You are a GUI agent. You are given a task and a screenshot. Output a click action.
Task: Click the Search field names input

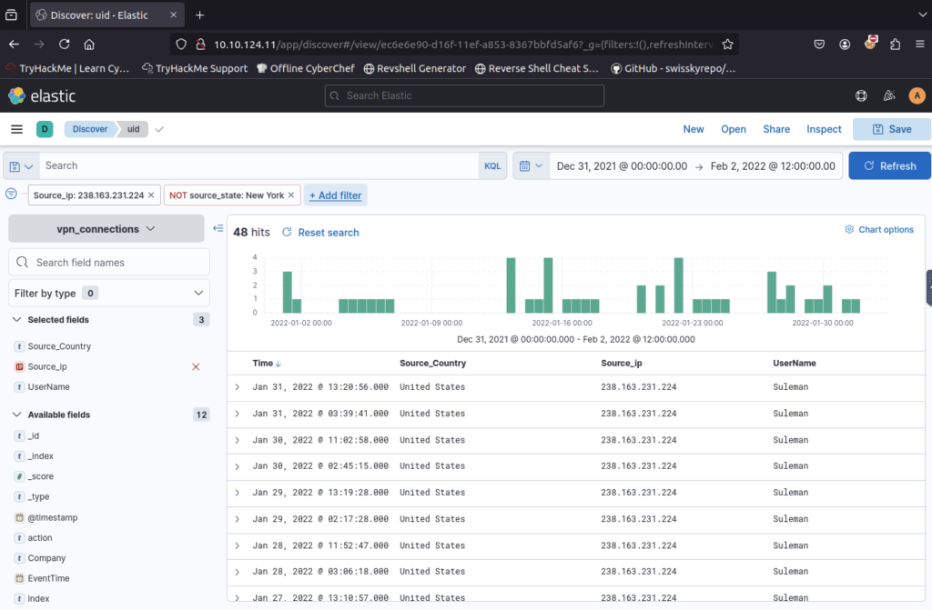point(109,262)
